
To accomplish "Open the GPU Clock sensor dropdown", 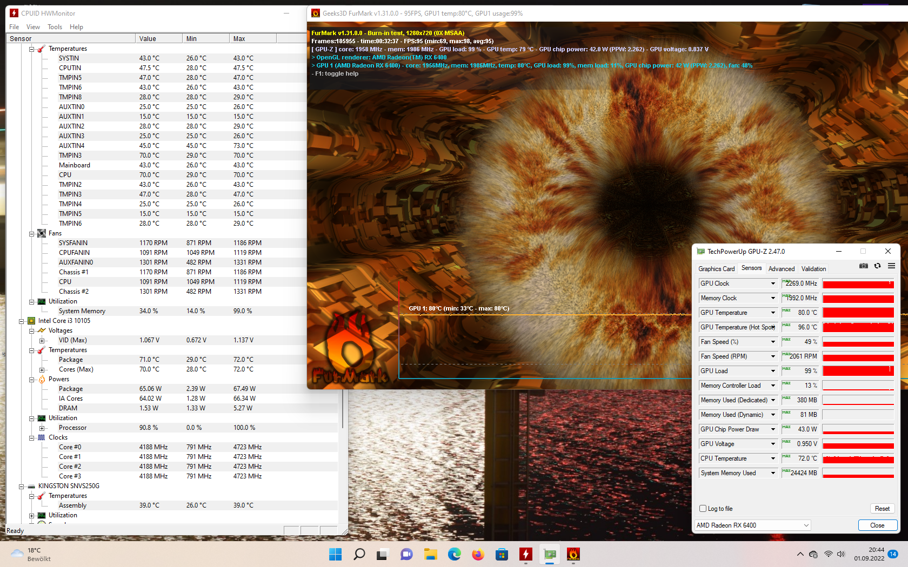I will [x=773, y=283].
